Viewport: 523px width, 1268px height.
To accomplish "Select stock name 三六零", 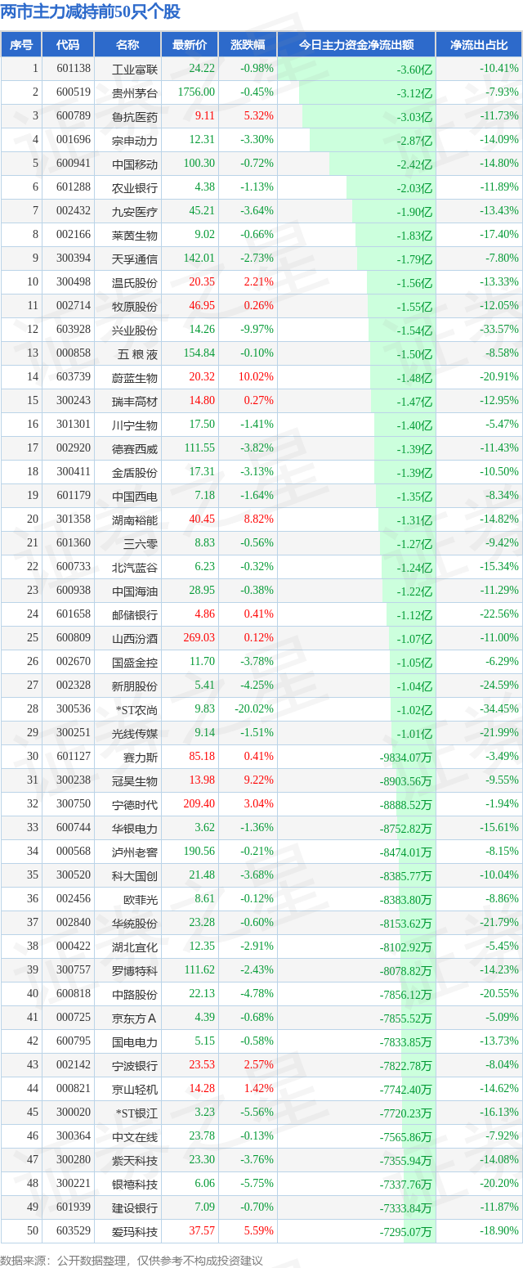I will (x=141, y=544).
